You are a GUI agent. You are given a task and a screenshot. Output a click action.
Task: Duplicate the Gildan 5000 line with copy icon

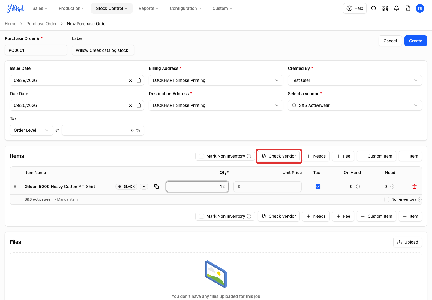tap(157, 187)
